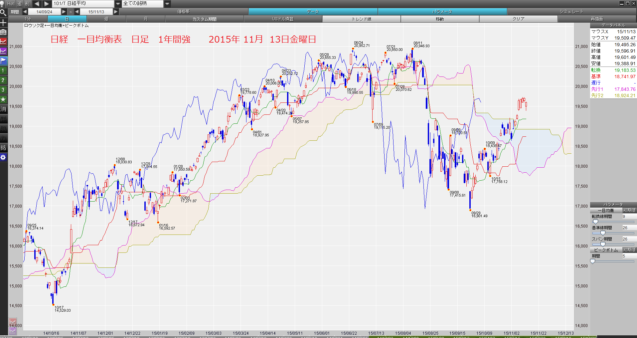
Task: Open the 価格帯 tab
Action: tap(184, 12)
